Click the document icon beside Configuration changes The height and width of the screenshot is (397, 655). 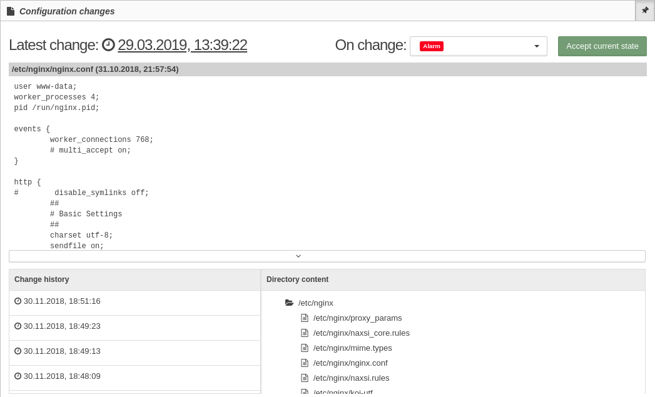[11, 11]
